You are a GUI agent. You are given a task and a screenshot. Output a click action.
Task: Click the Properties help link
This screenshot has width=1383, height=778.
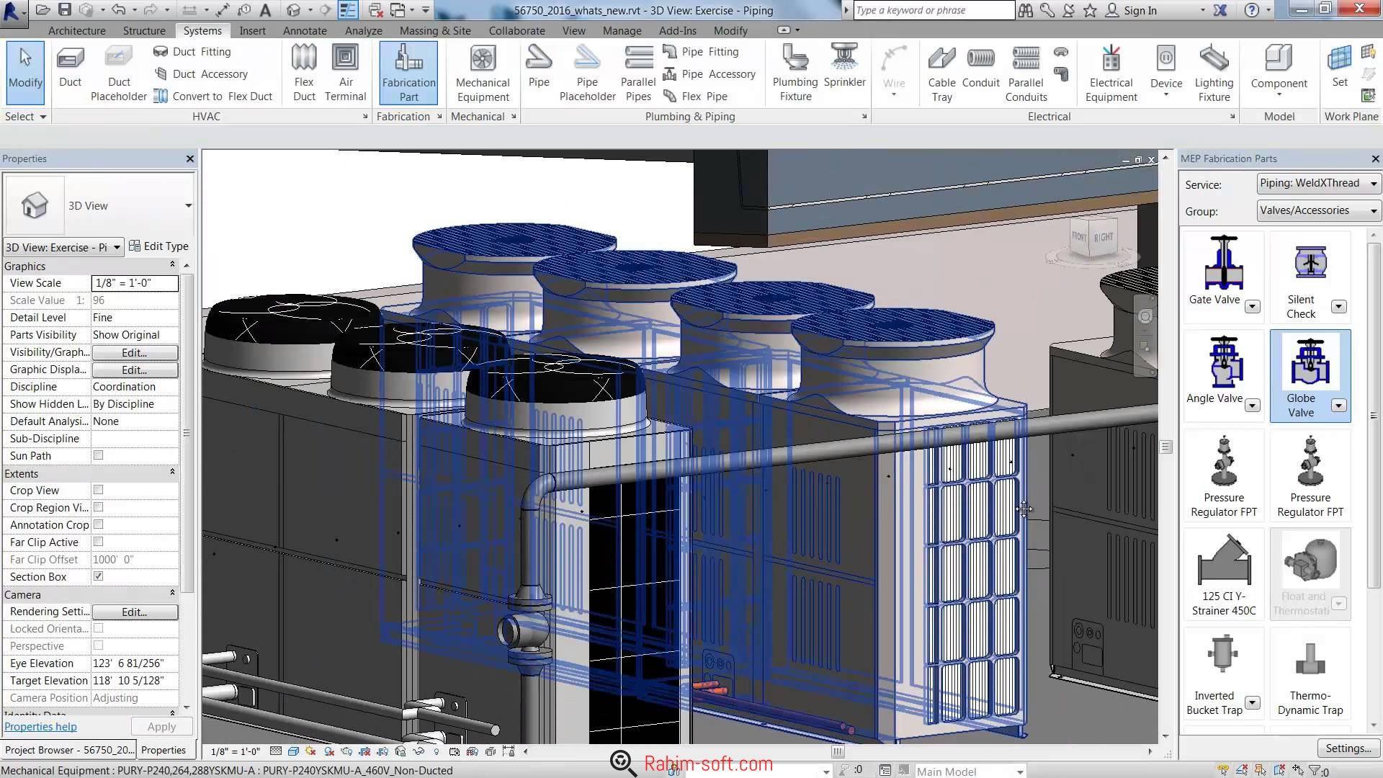[40, 725]
